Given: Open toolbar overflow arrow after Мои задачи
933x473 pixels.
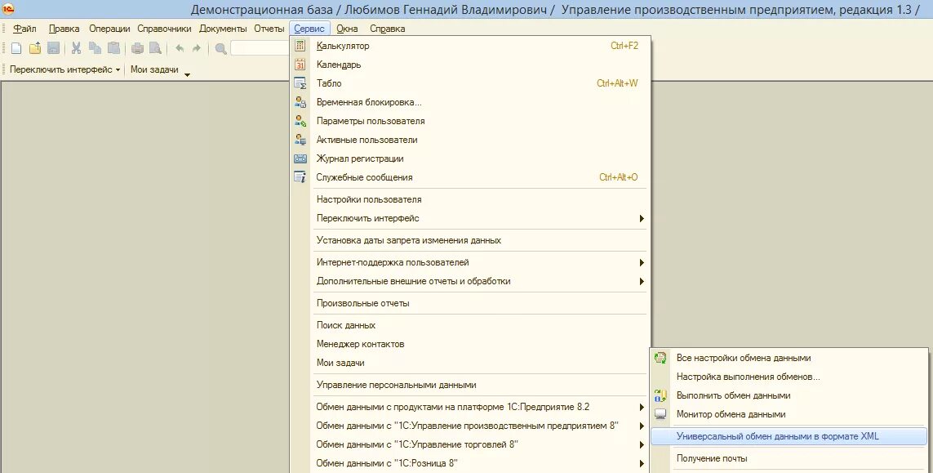Looking at the screenshot, I should tap(187, 74).
